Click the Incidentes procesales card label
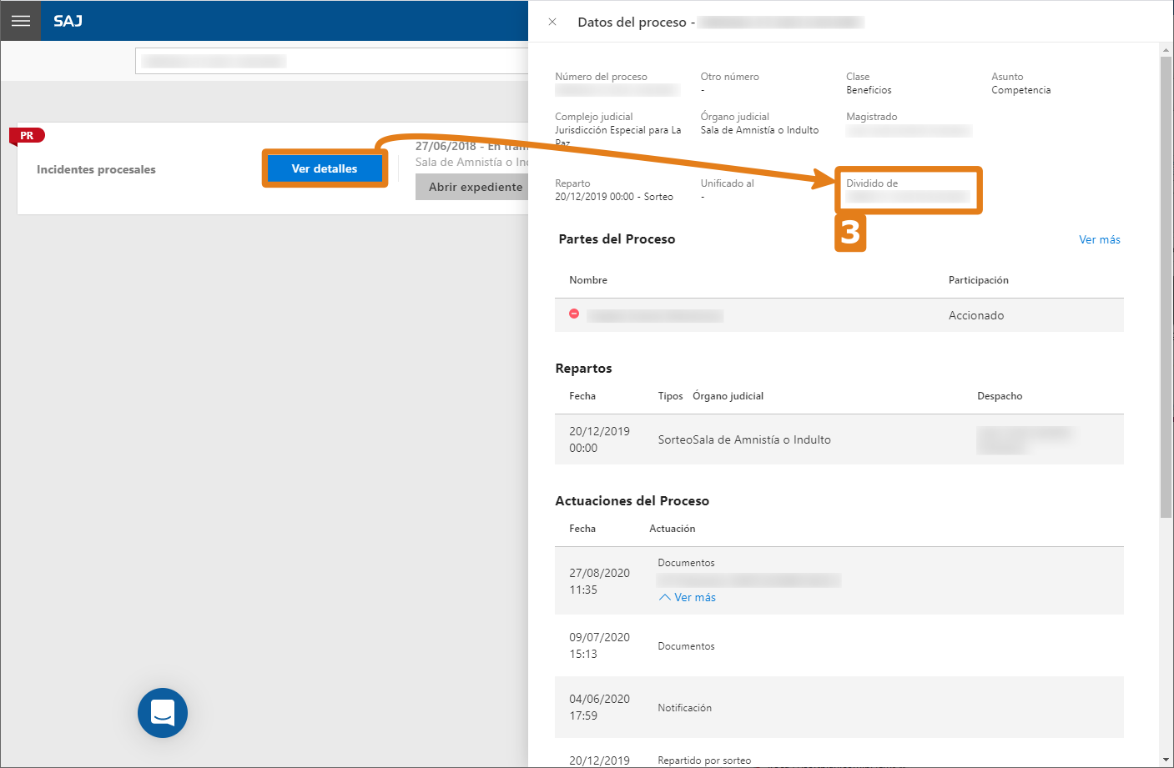This screenshot has height=768, width=1174. [x=96, y=169]
